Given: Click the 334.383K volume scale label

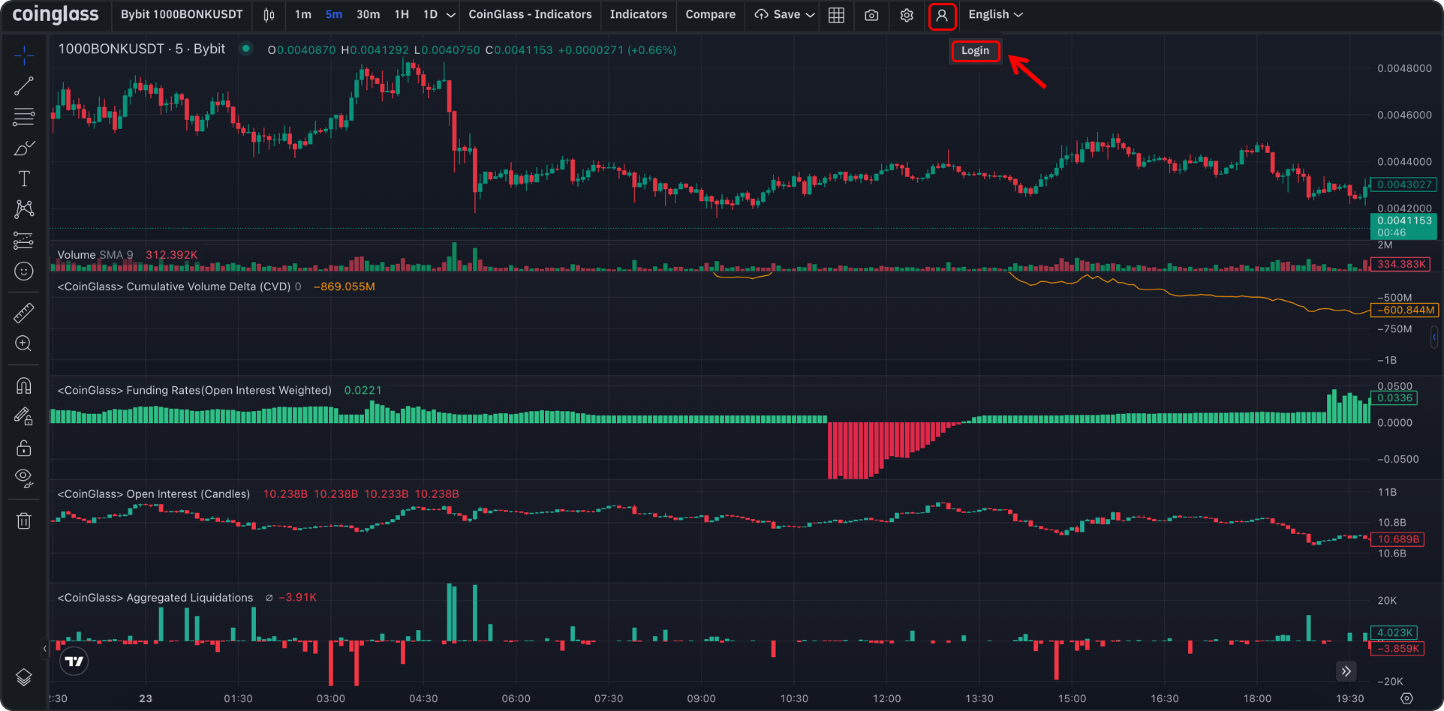Looking at the screenshot, I should (x=1400, y=264).
